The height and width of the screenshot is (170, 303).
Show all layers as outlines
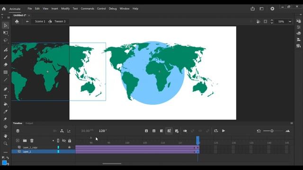(58, 141)
